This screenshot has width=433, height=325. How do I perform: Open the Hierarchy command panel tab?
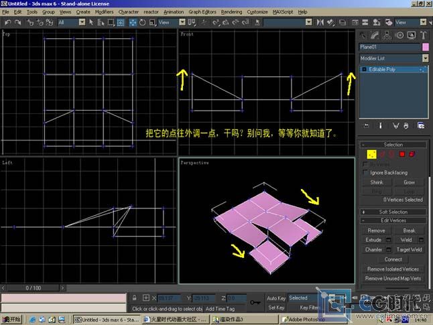(387, 36)
